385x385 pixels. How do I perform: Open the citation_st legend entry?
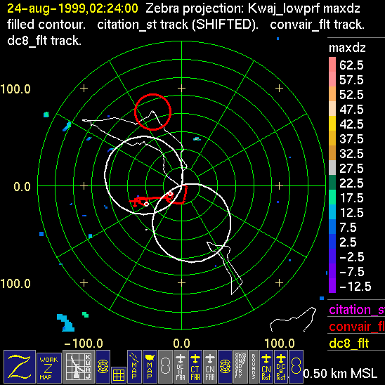click(356, 310)
